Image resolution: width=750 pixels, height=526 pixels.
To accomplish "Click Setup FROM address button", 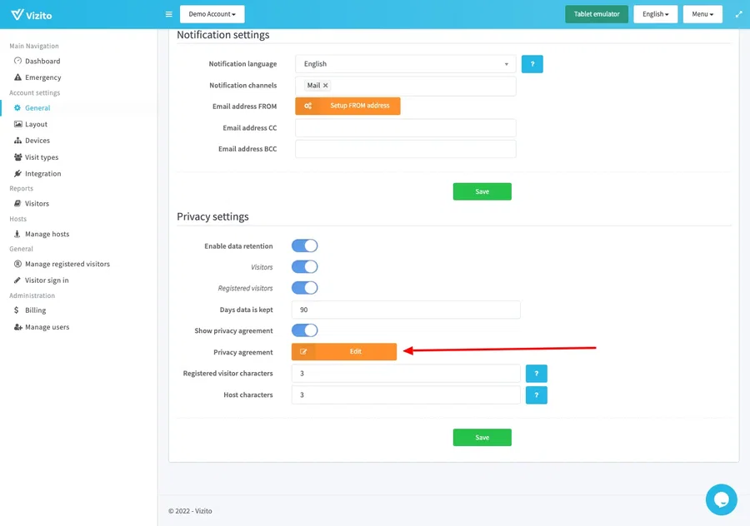I will 347,106.
